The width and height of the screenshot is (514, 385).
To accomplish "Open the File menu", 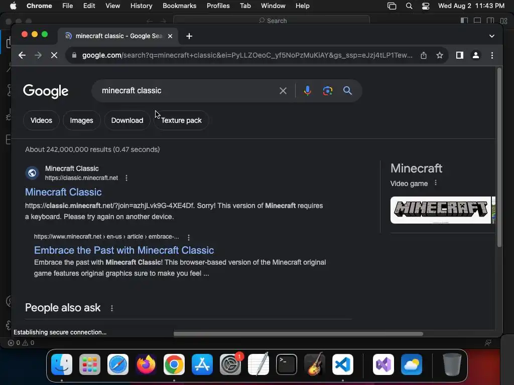I will point(68,6).
